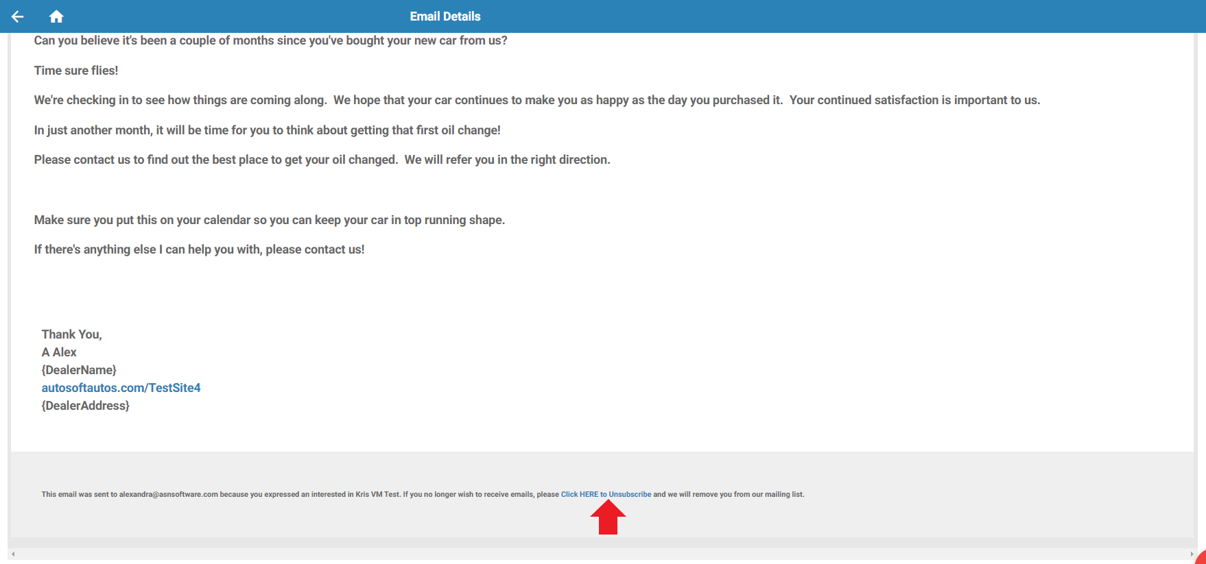Click the 'If there's anything else' line
The width and height of the screenshot is (1206, 564).
pyautogui.click(x=200, y=249)
